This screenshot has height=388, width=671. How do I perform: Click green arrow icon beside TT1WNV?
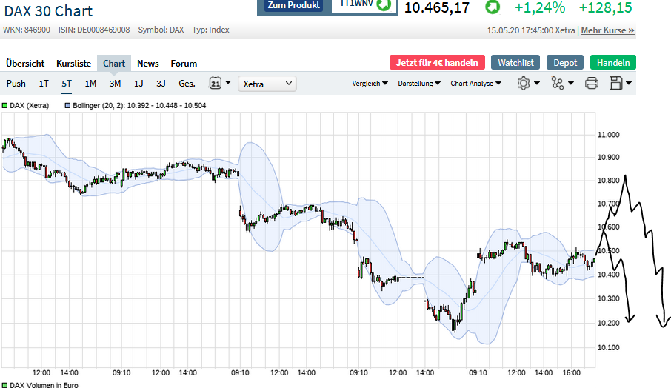(383, 5)
